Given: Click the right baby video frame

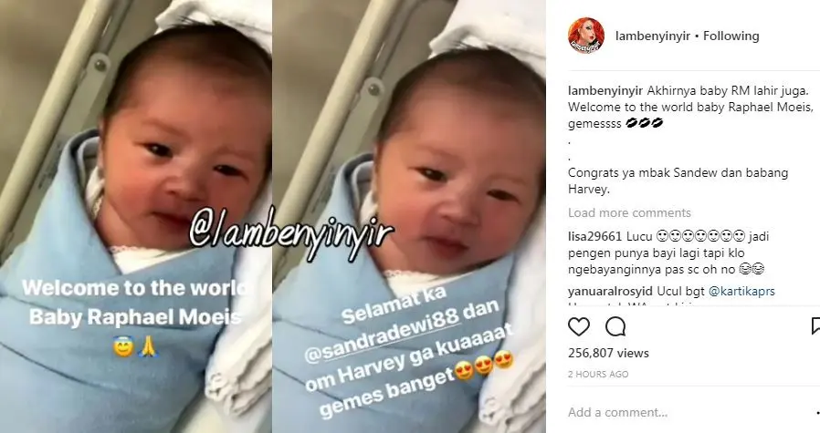Looking at the screenshot, I should pos(409,216).
